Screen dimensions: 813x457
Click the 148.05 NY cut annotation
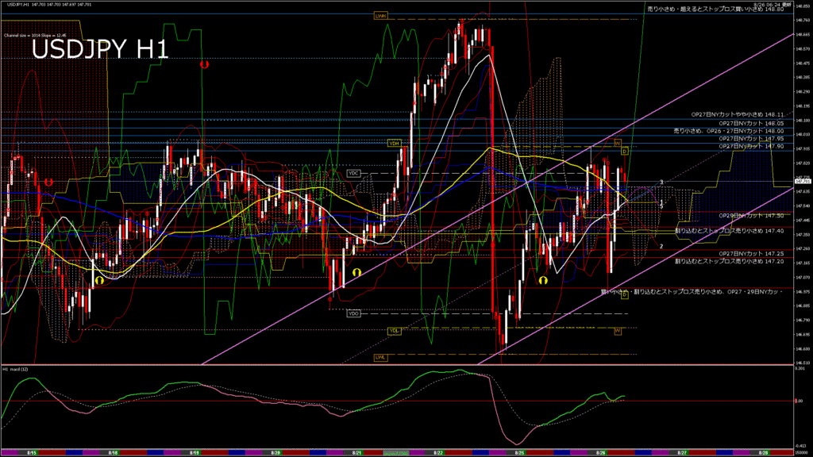(x=751, y=124)
